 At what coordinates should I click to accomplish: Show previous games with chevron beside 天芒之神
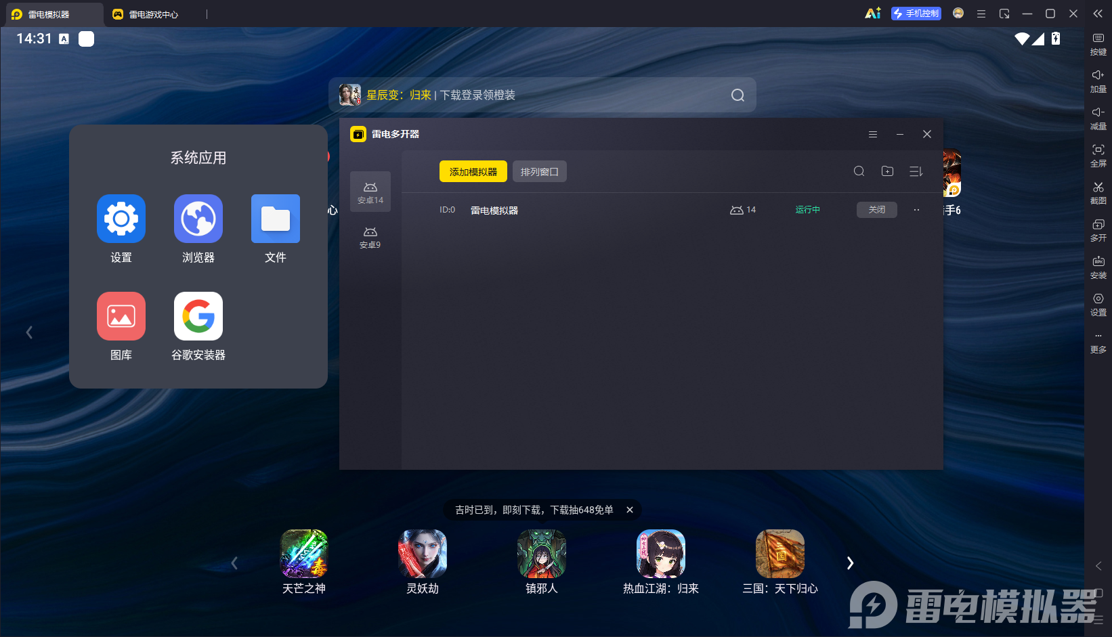click(x=234, y=563)
